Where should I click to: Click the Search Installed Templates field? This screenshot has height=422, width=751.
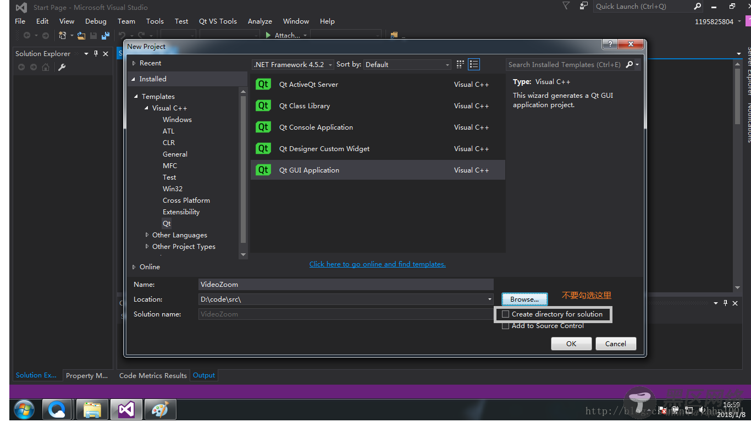[x=565, y=64]
